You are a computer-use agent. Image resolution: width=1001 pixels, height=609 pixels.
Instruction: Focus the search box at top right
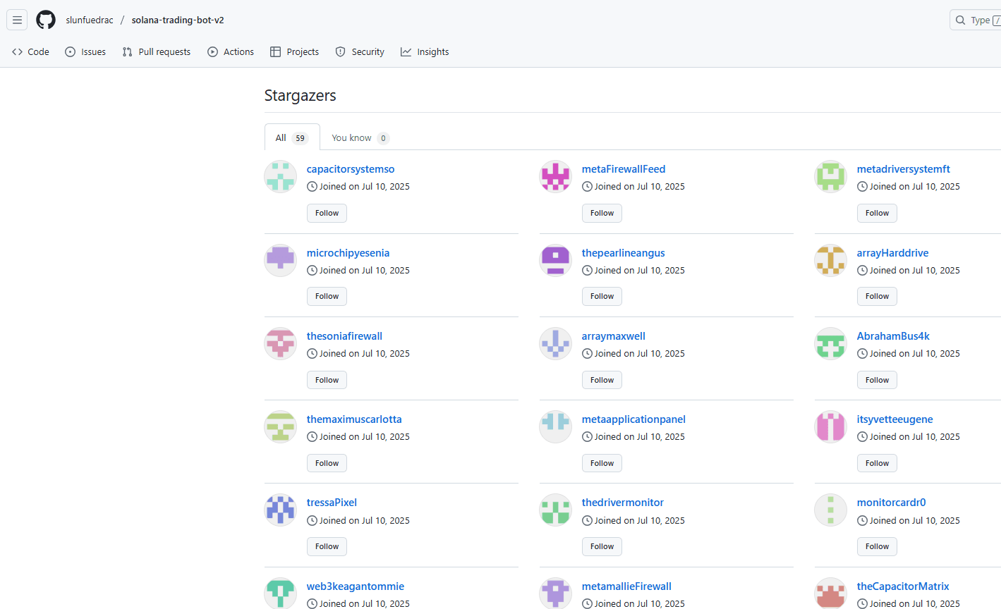click(976, 20)
